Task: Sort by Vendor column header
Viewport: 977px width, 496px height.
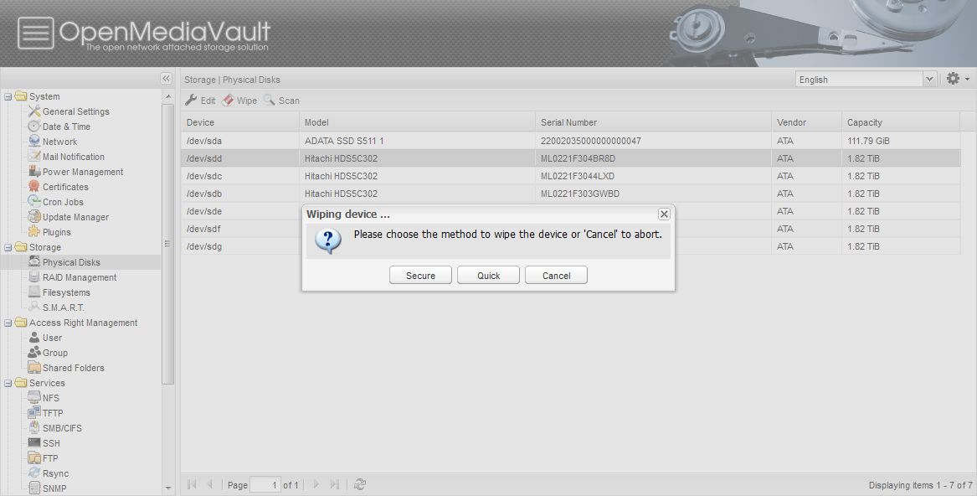Action: click(x=806, y=122)
